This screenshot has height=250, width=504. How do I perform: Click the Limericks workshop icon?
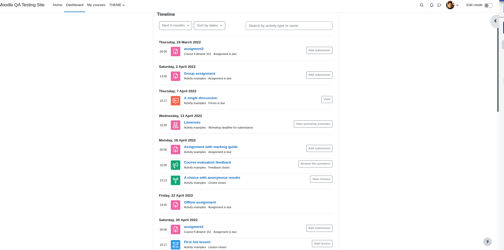pos(176,125)
